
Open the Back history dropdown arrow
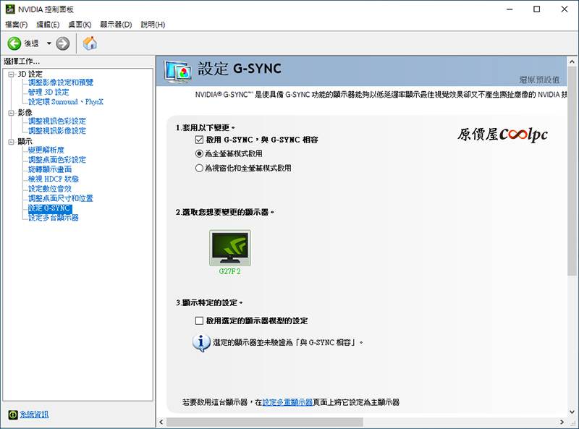pos(48,43)
